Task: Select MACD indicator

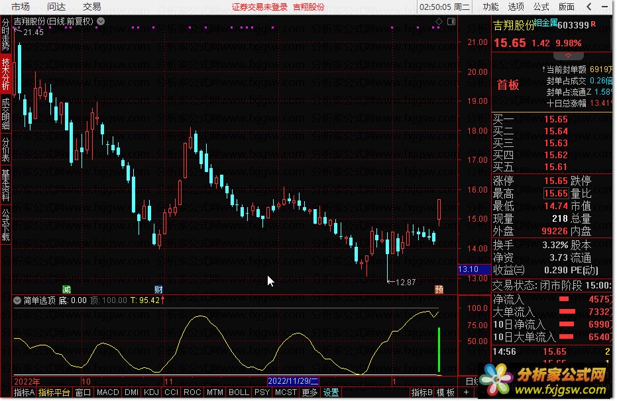Action: click(x=108, y=392)
